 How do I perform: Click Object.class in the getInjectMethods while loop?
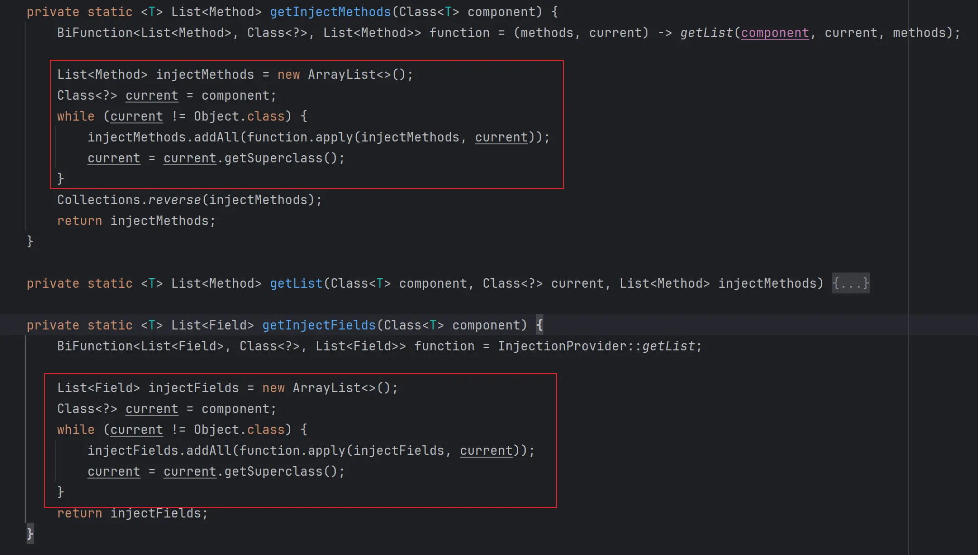(x=239, y=116)
